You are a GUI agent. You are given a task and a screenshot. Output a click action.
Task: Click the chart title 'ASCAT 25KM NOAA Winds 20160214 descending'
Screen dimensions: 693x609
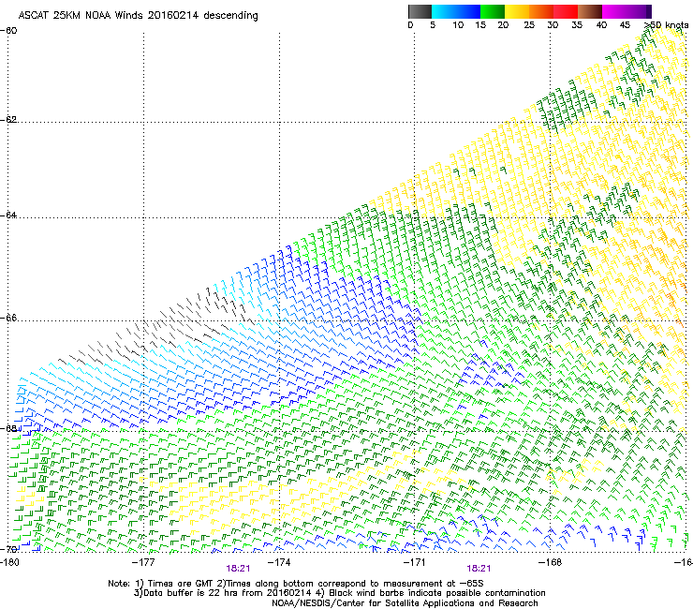[x=138, y=15]
